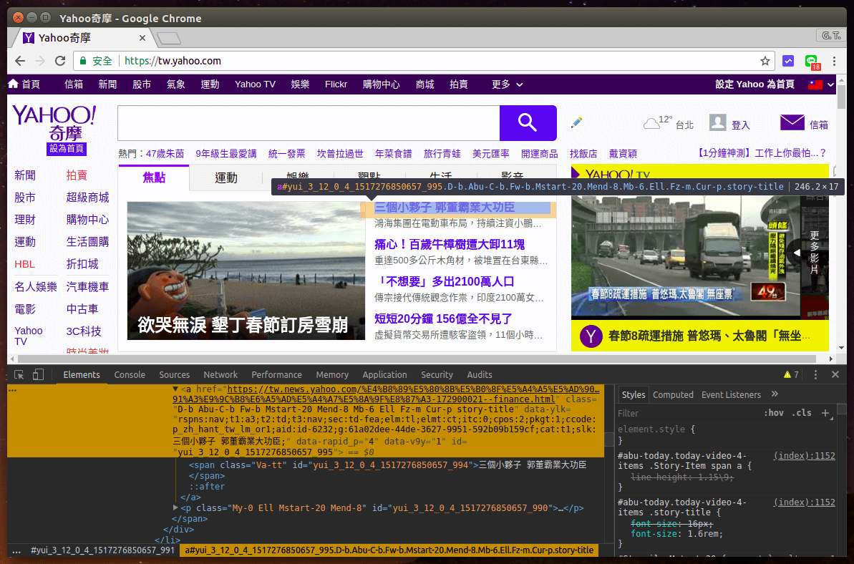The height and width of the screenshot is (564, 854).
Task: Add a new style rule with plus icon
Action: click(x=825, y=413)
